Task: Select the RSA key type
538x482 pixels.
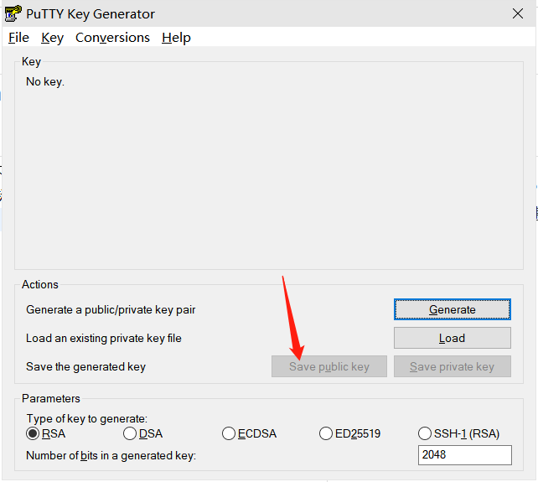Action: (x=45, y=433)
